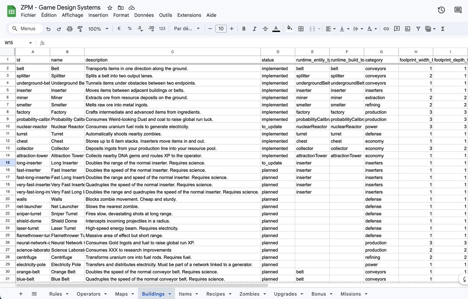Image resolution: width=468 pixels, height=299 pixels.
Task: Format as euro currency
Action: pyautogui.click(x=119, y=28)
